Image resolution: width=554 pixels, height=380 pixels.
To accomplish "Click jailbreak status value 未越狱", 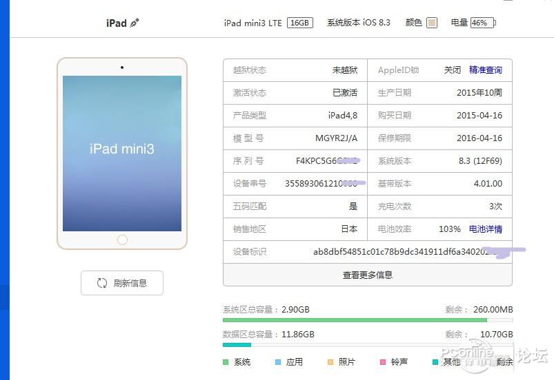I will [x=345, y=70].
